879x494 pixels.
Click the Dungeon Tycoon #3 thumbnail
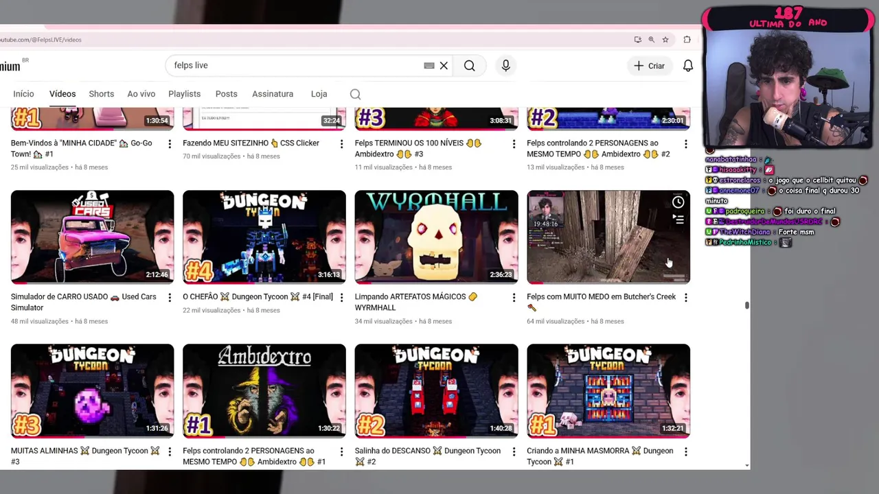(92, 390)
